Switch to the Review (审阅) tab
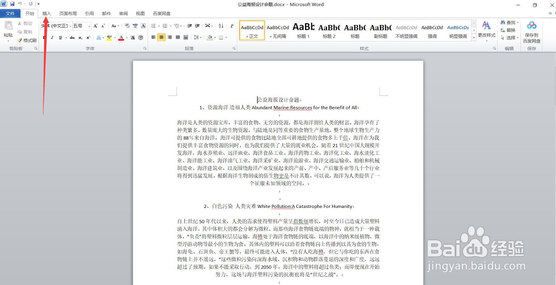Viewport: 556px width, 285px height. [123, 14]
